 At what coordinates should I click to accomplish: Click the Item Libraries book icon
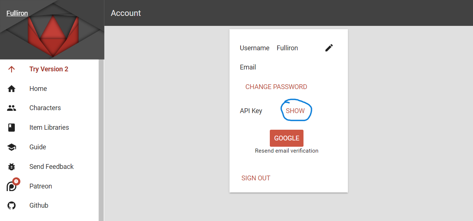click(11, 127)
